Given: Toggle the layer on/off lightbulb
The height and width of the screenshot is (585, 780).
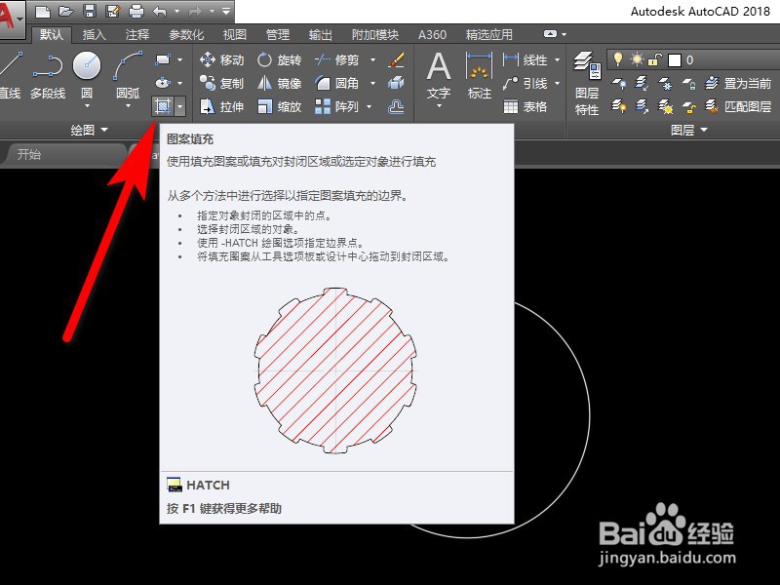Looking at the screenshot, I should [x=618, y=59].
